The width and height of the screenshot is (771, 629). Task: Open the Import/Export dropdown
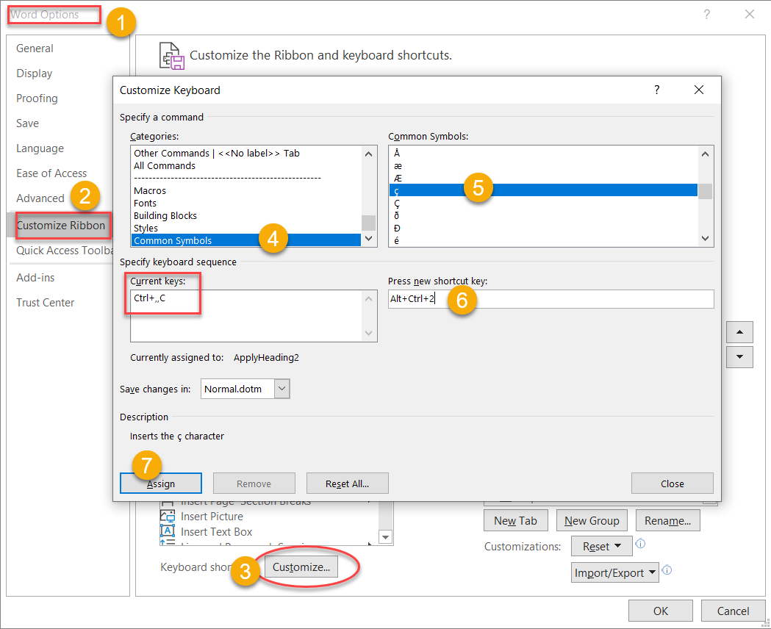click(x=614, y=573)
